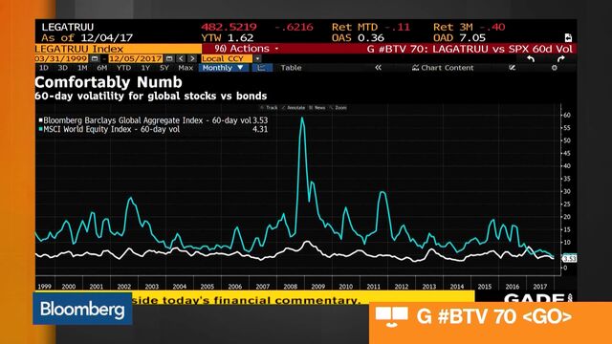Click the export document icon at top right
This screenshot has height=344, width=612.
[x=568, y=37]
